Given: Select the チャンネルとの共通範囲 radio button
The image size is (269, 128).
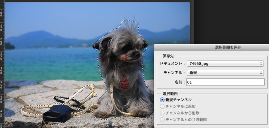Looking at the screenshot, I should tap(162, 120).
